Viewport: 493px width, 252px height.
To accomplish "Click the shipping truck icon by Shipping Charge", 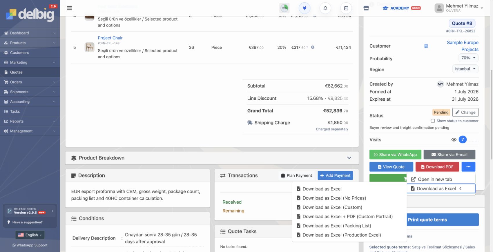I will (x=250, y=123).
